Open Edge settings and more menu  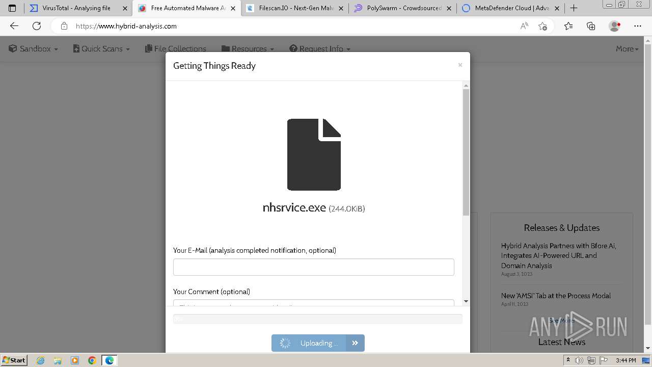(x=638, y=26)
